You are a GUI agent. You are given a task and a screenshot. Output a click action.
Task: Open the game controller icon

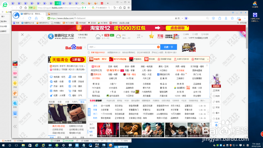pos(239,18)
